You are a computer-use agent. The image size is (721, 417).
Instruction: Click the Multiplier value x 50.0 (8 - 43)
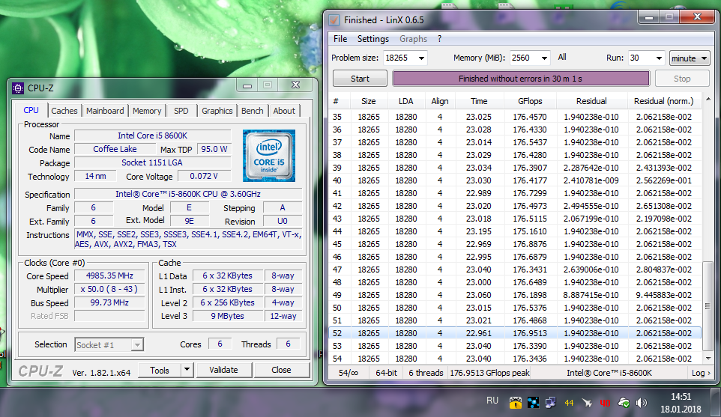pyautogui.click(x=109, y=289)
